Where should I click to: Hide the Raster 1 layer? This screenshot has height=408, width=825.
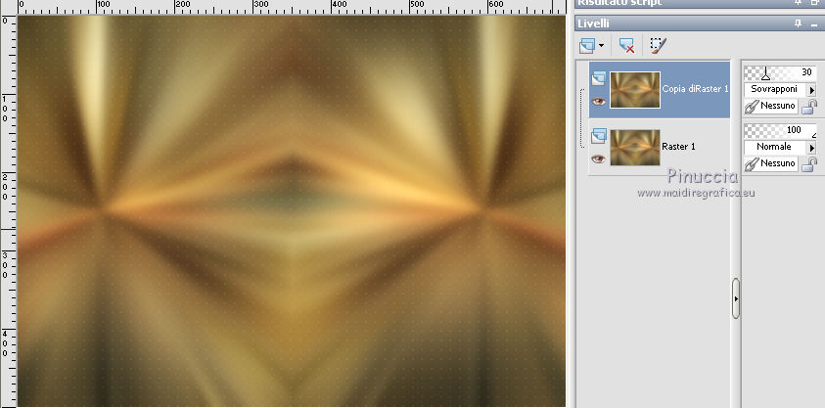pyautogui.click(x=598, y=159)
